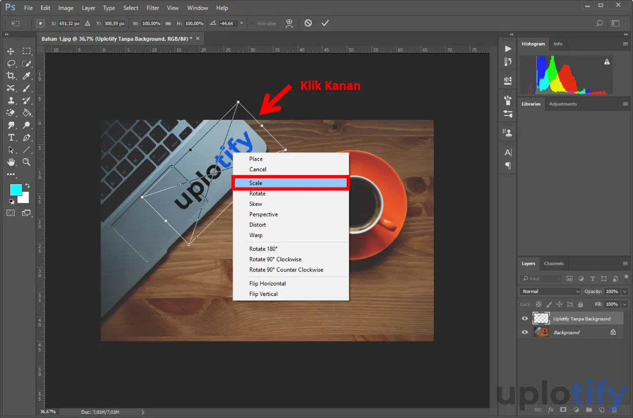Select the Rectangular Marquee tool
This screenshot has height=418, width=633.
27,51
